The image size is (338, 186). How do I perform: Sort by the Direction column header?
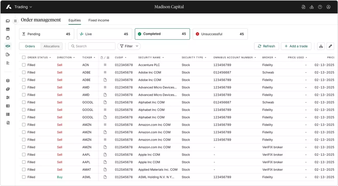point(66,58)
